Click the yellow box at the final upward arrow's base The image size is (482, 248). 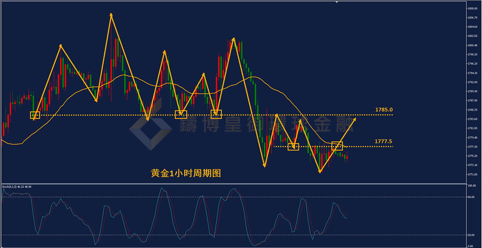click(x=337, y=146)
